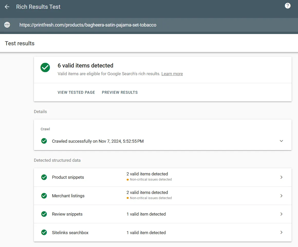Image resolution: width=298 pixels, height=247 pixels.
Task: Click the green check icon for Product snippets
Action: point(44,177)
